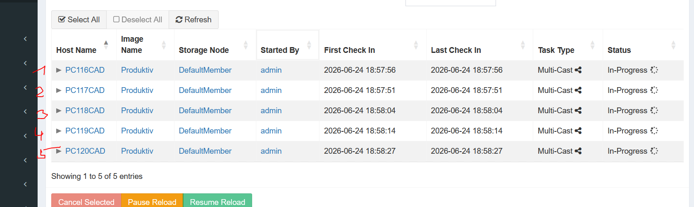Refresh the active tasks list
The height and width of the screenshot is (207, 694).
tap(193, 20)
